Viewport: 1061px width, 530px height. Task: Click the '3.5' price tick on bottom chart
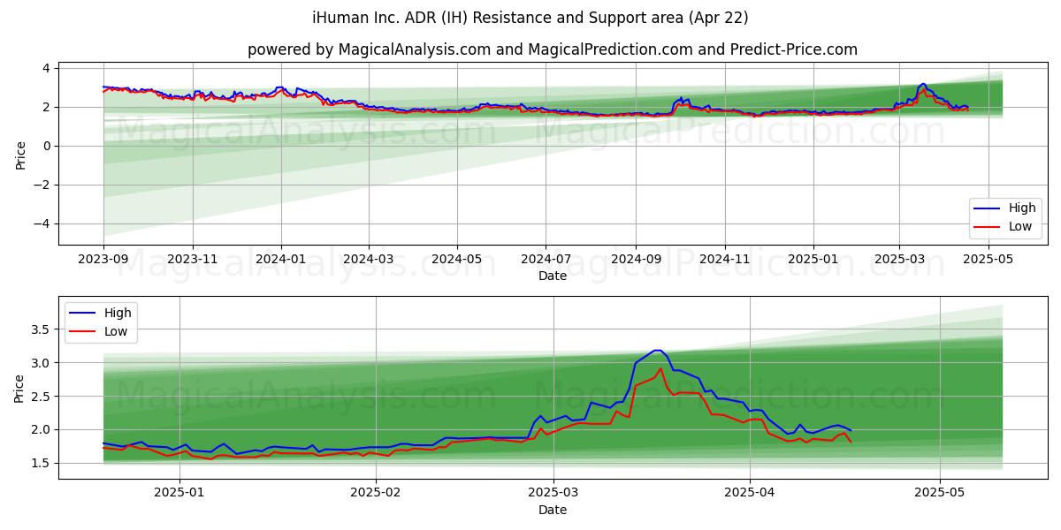[42, 329]
